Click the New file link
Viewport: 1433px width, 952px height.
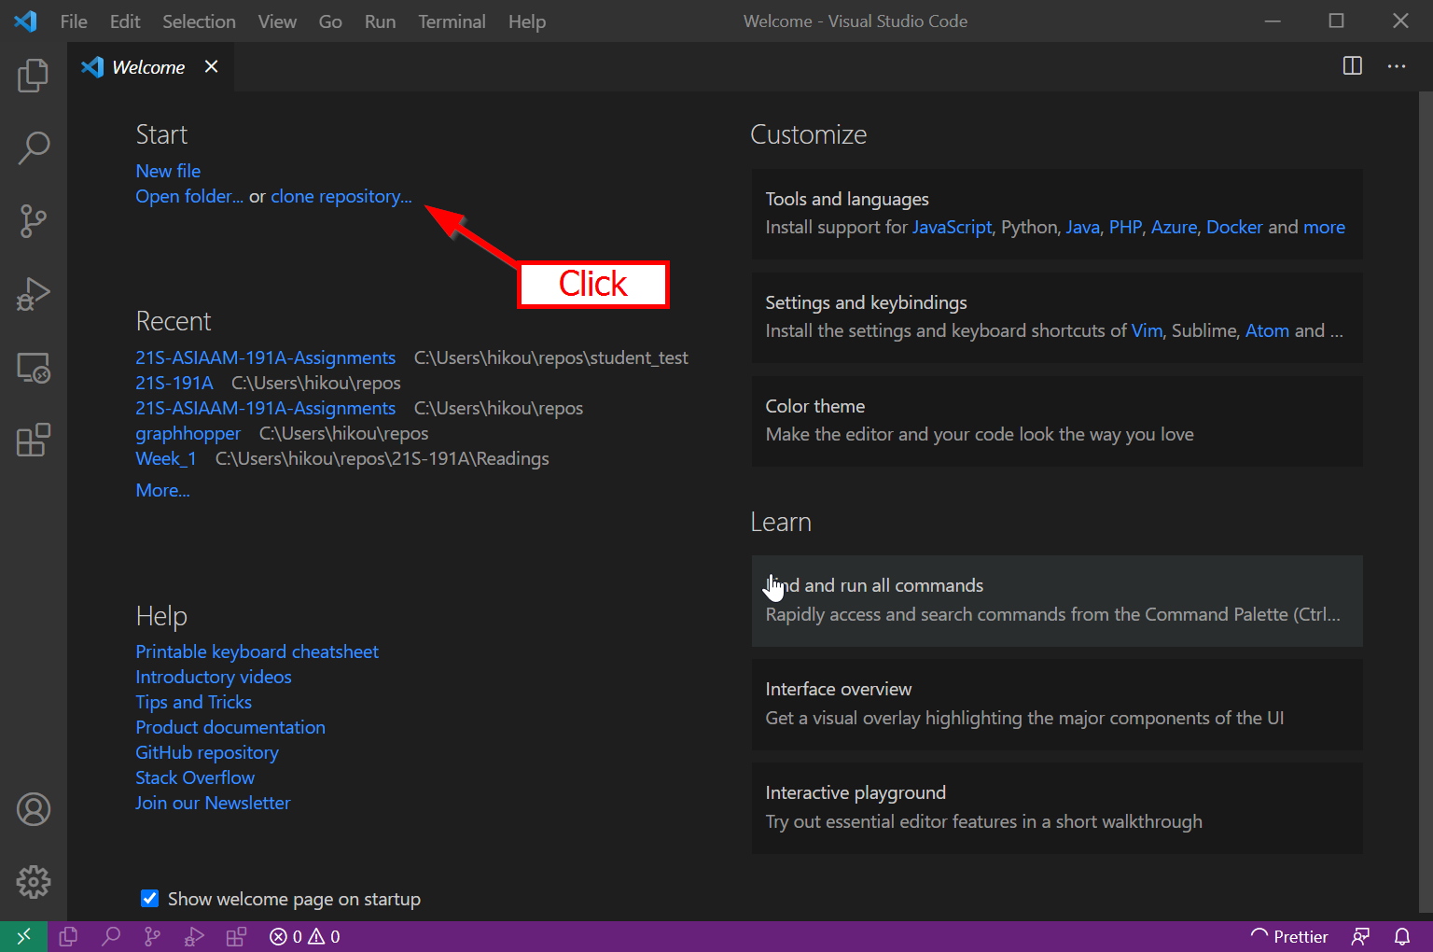pos(168,171)
